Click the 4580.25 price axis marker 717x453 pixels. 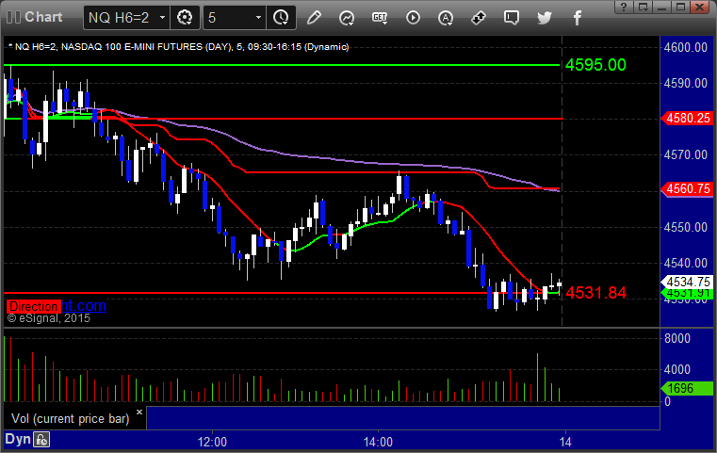coord(688,119)
